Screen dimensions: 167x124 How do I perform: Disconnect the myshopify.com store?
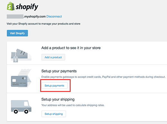coord(54,16)
